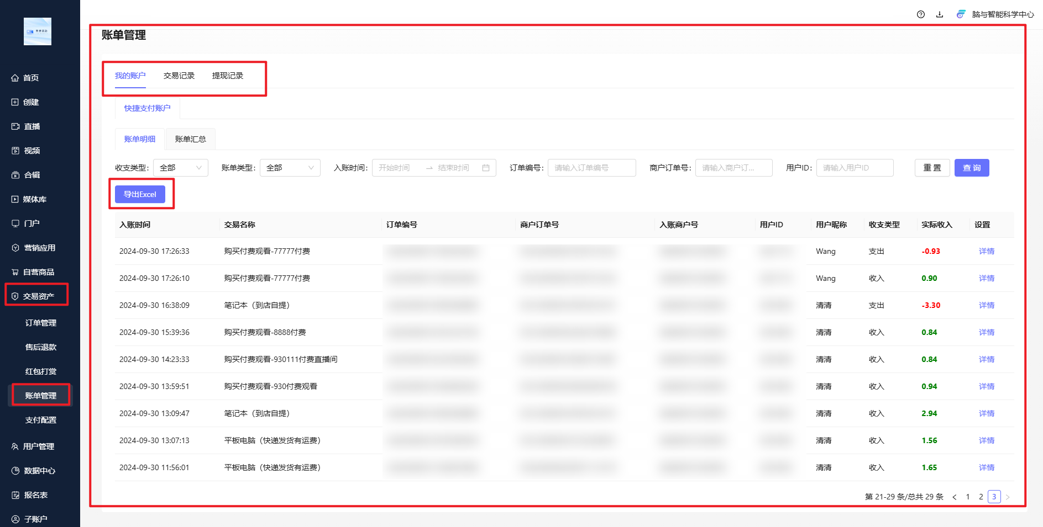The image size is (1043, 527).
Task: Switch to the 交易记录 tab
Action: point(179,76)
